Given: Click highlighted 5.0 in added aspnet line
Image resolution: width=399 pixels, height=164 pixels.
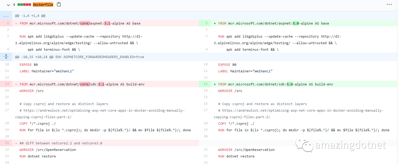Looking at the screenshot, I should [296, 23].
